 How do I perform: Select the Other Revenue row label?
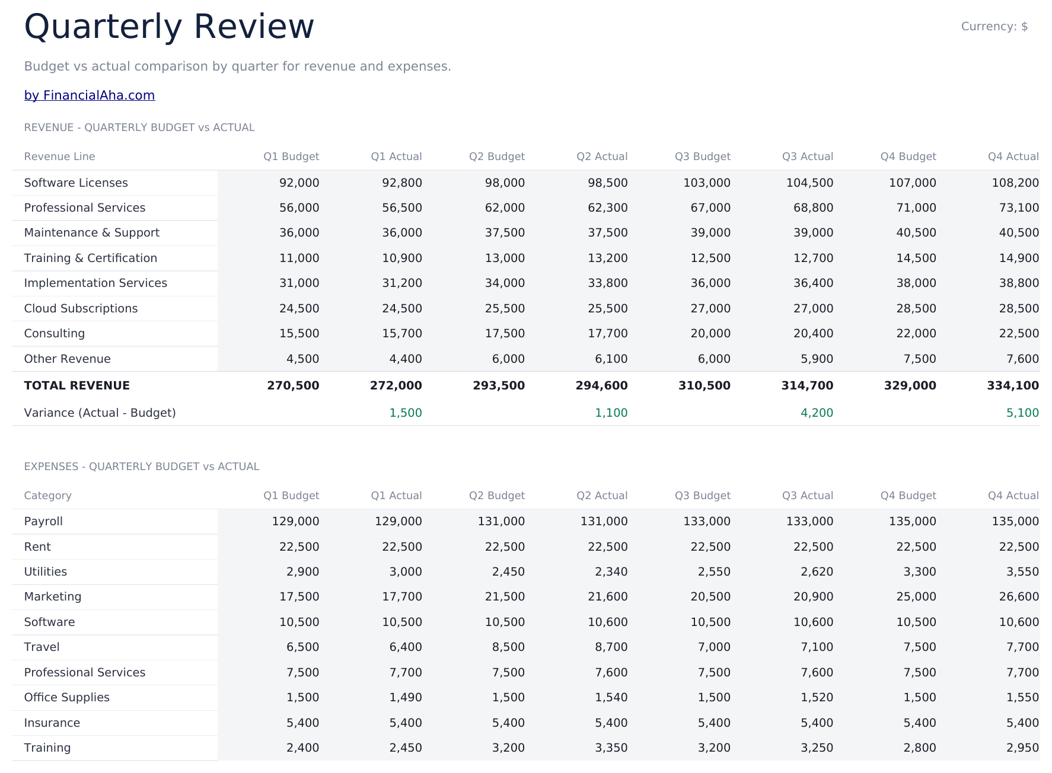point(67,359)
